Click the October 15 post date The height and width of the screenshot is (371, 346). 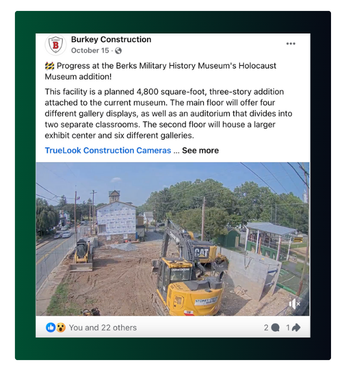click(90, 50)
